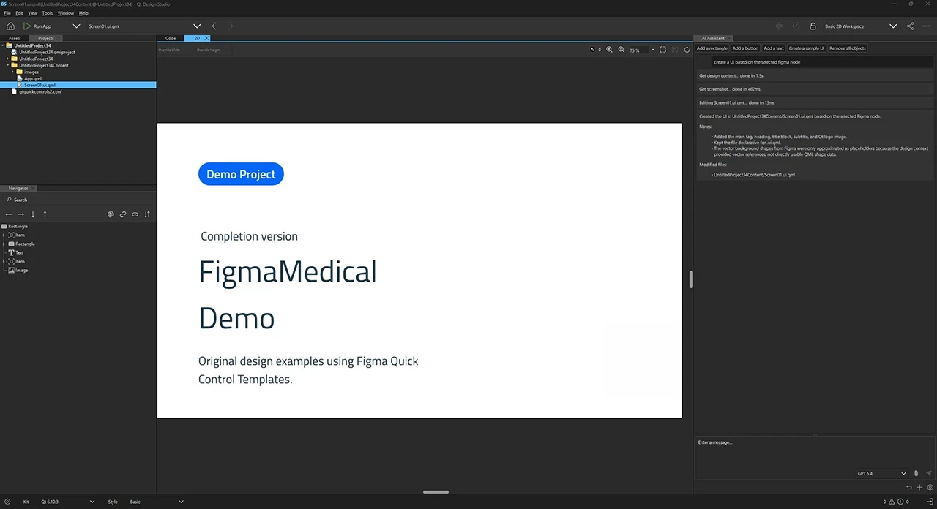Click the attach file icon in AI Assistant
937x509 pixels.
(x=917, y=474)
